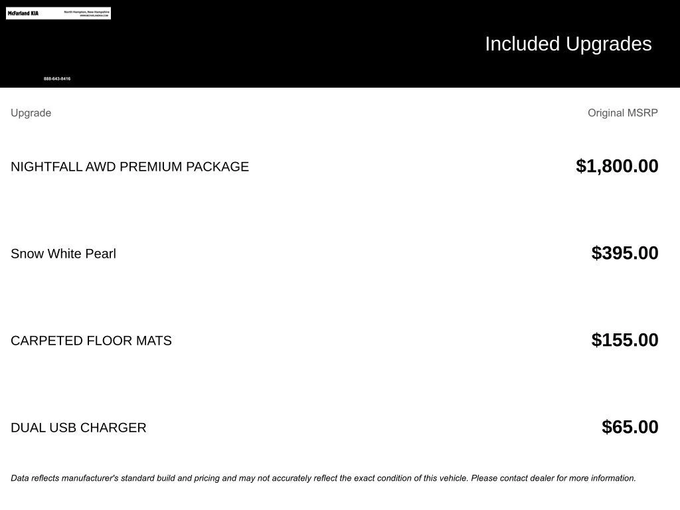This screenshot has height=510, width=680.
Task: Click the Original MSRP column header
Action: point(622,113)
